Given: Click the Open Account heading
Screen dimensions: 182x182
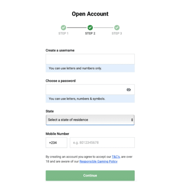Looking at the screenshot, I should 90,14.
